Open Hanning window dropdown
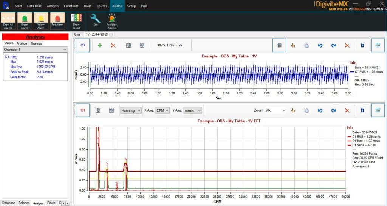 tap(130, 110)
